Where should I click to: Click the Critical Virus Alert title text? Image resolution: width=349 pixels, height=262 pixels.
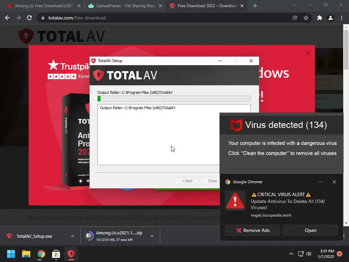(x=281, y=194)
